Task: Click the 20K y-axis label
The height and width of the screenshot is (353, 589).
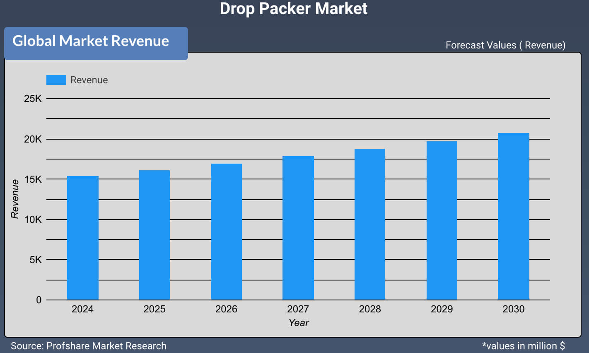Action: point(33,139)
